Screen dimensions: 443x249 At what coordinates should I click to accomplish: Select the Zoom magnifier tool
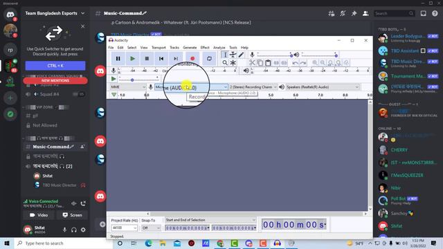(x=224, y=63)
